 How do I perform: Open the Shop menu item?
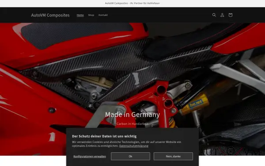[x=91, y=15]
